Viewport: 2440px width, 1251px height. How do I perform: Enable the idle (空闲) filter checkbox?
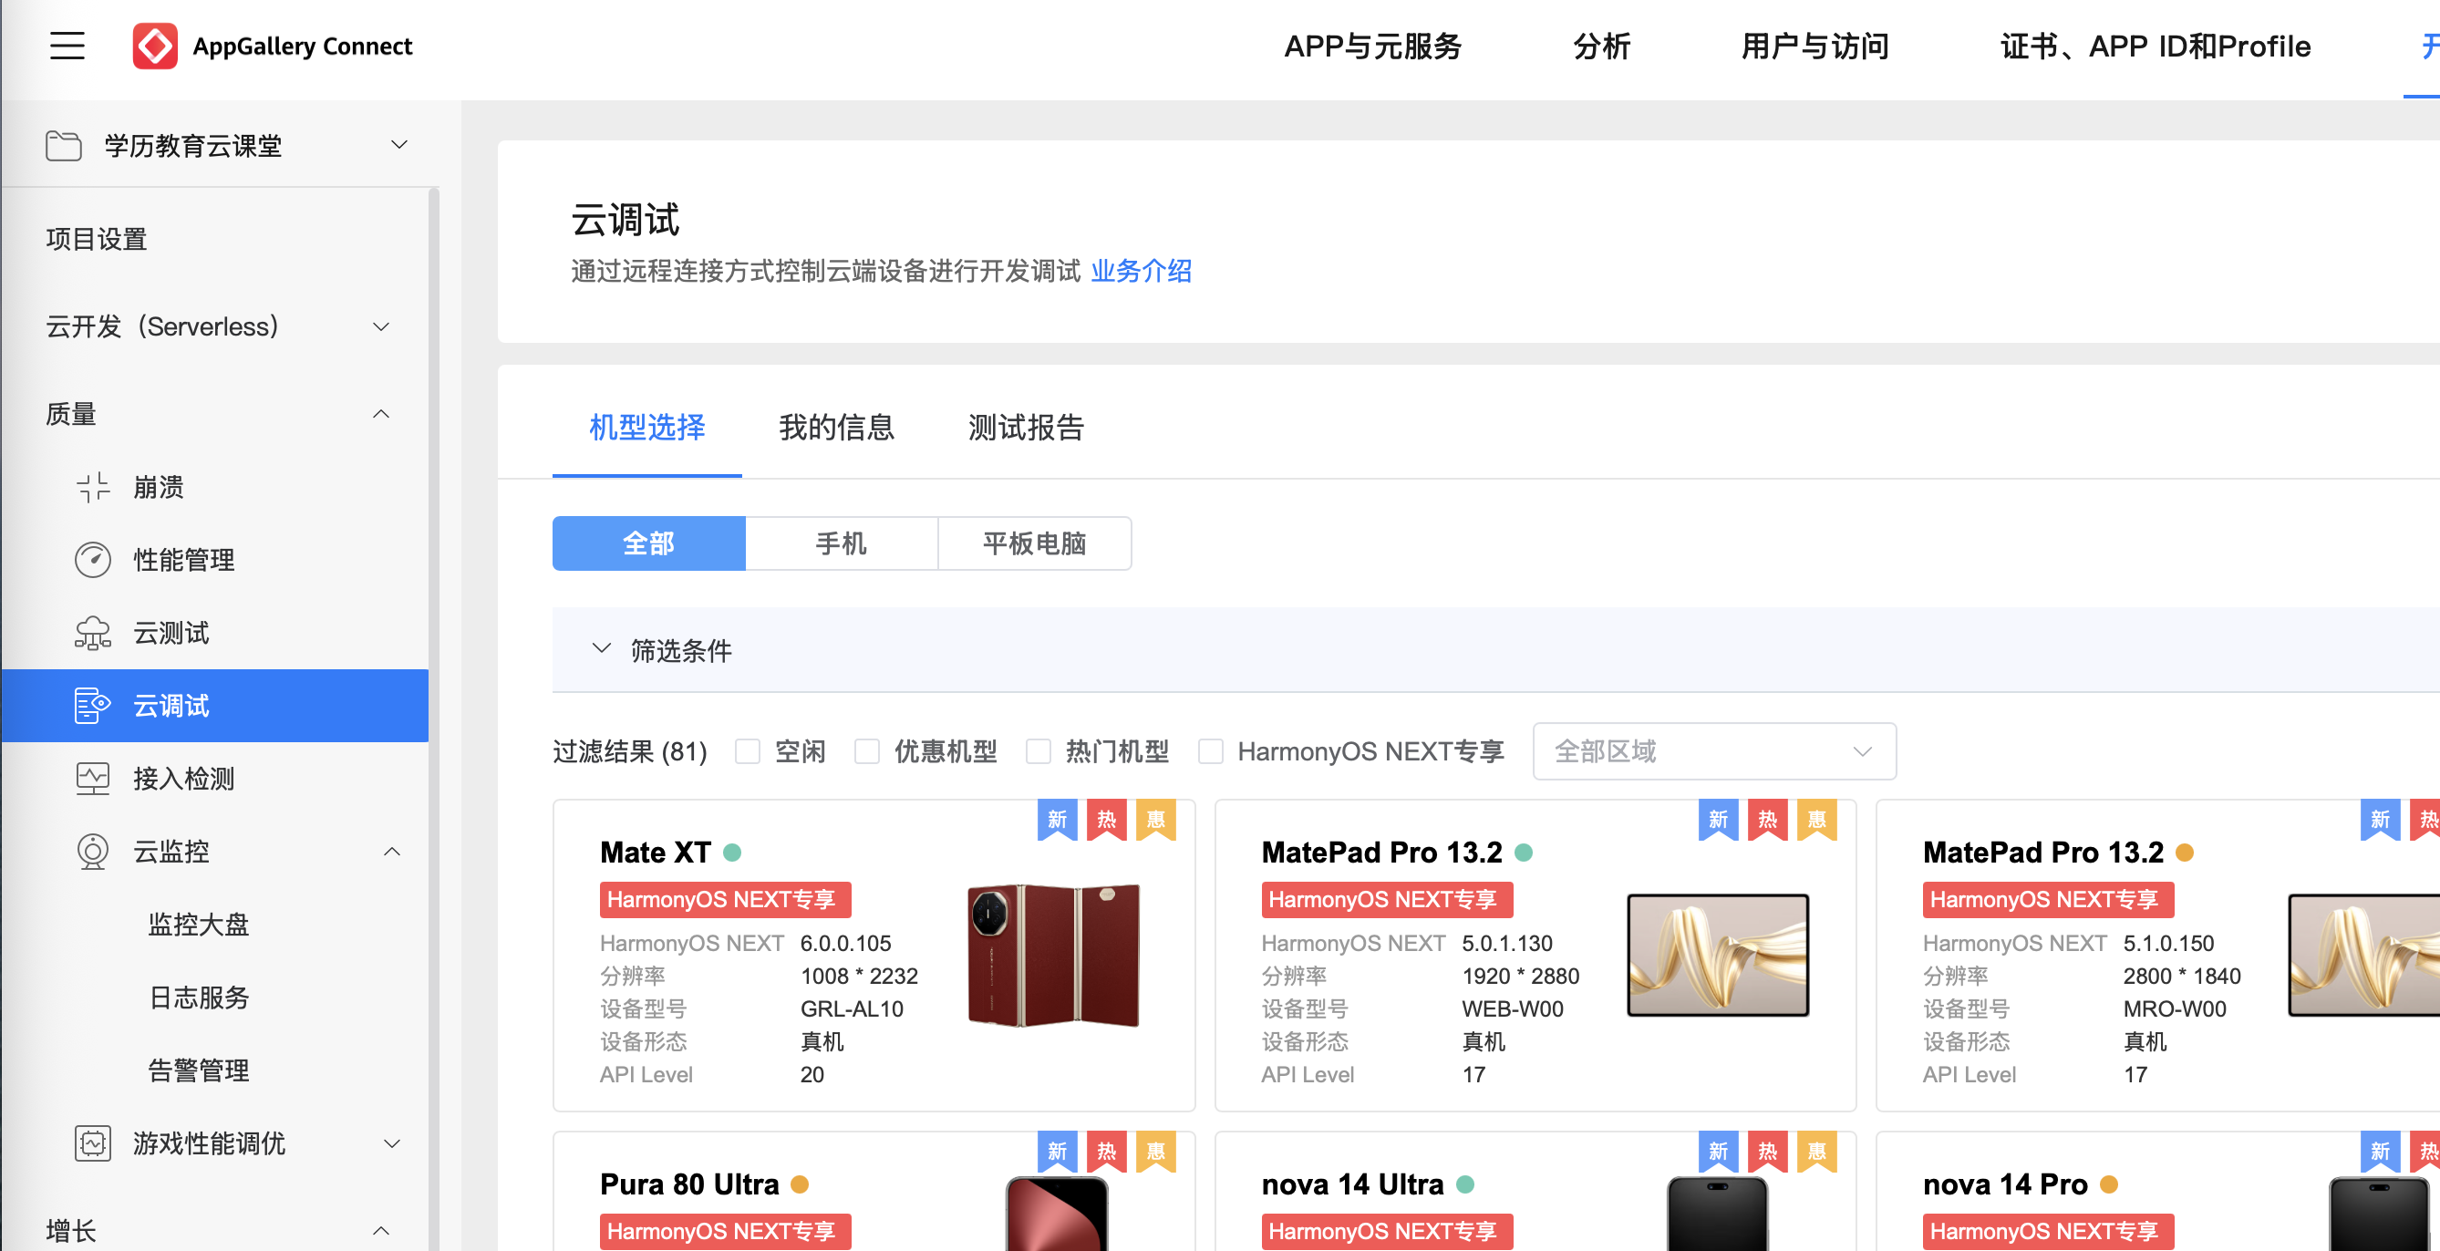point(748,751)
